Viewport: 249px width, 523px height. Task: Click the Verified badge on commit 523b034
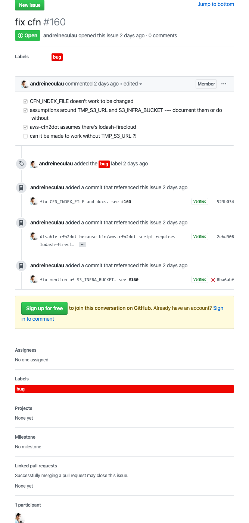(200, 202)
